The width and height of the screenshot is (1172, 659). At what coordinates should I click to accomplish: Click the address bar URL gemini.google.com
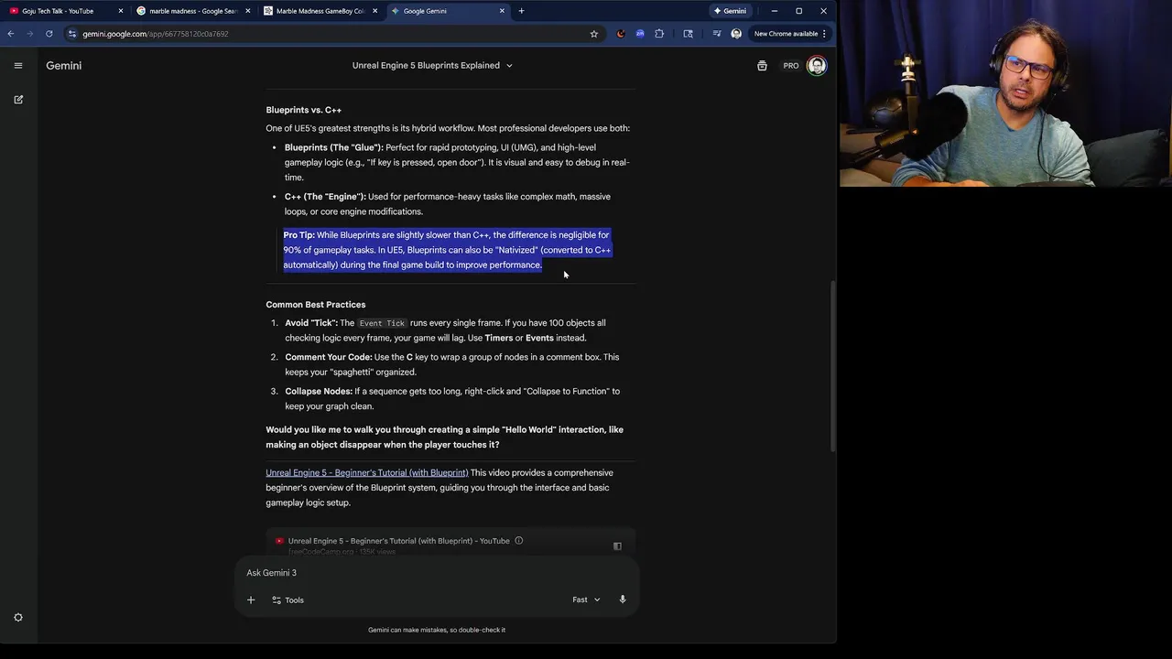[x=156, y=34]
